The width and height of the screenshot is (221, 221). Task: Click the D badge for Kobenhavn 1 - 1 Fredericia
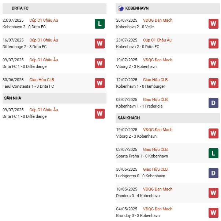coord(214,103)
